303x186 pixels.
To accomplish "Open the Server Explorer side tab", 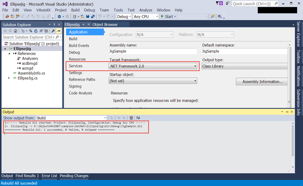I will (299, 34).
